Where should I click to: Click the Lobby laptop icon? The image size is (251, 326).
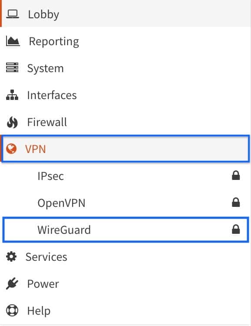click(x=13, y=14)
